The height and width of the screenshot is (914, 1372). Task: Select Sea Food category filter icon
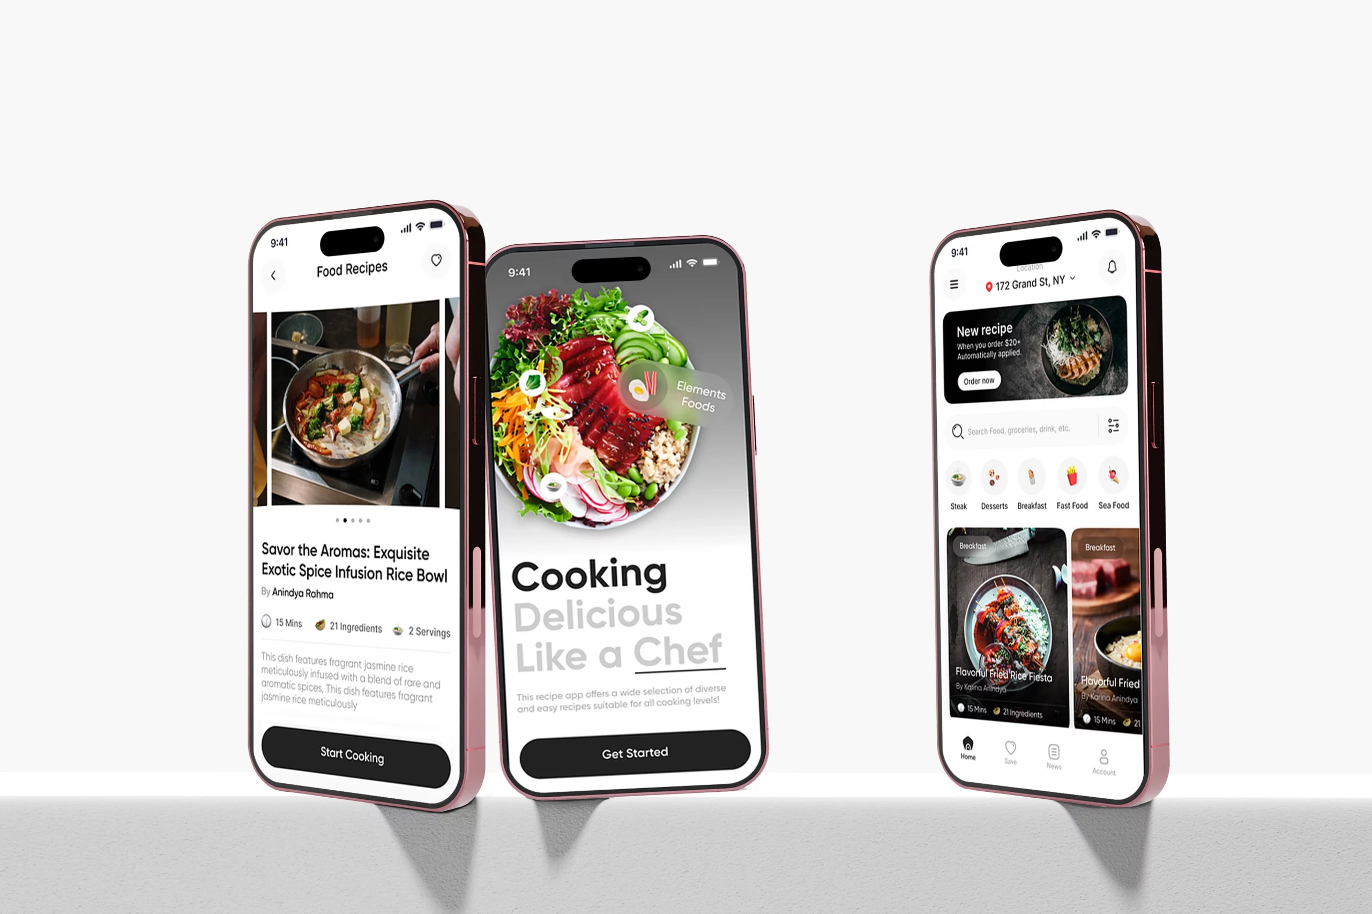point(1116,480)
